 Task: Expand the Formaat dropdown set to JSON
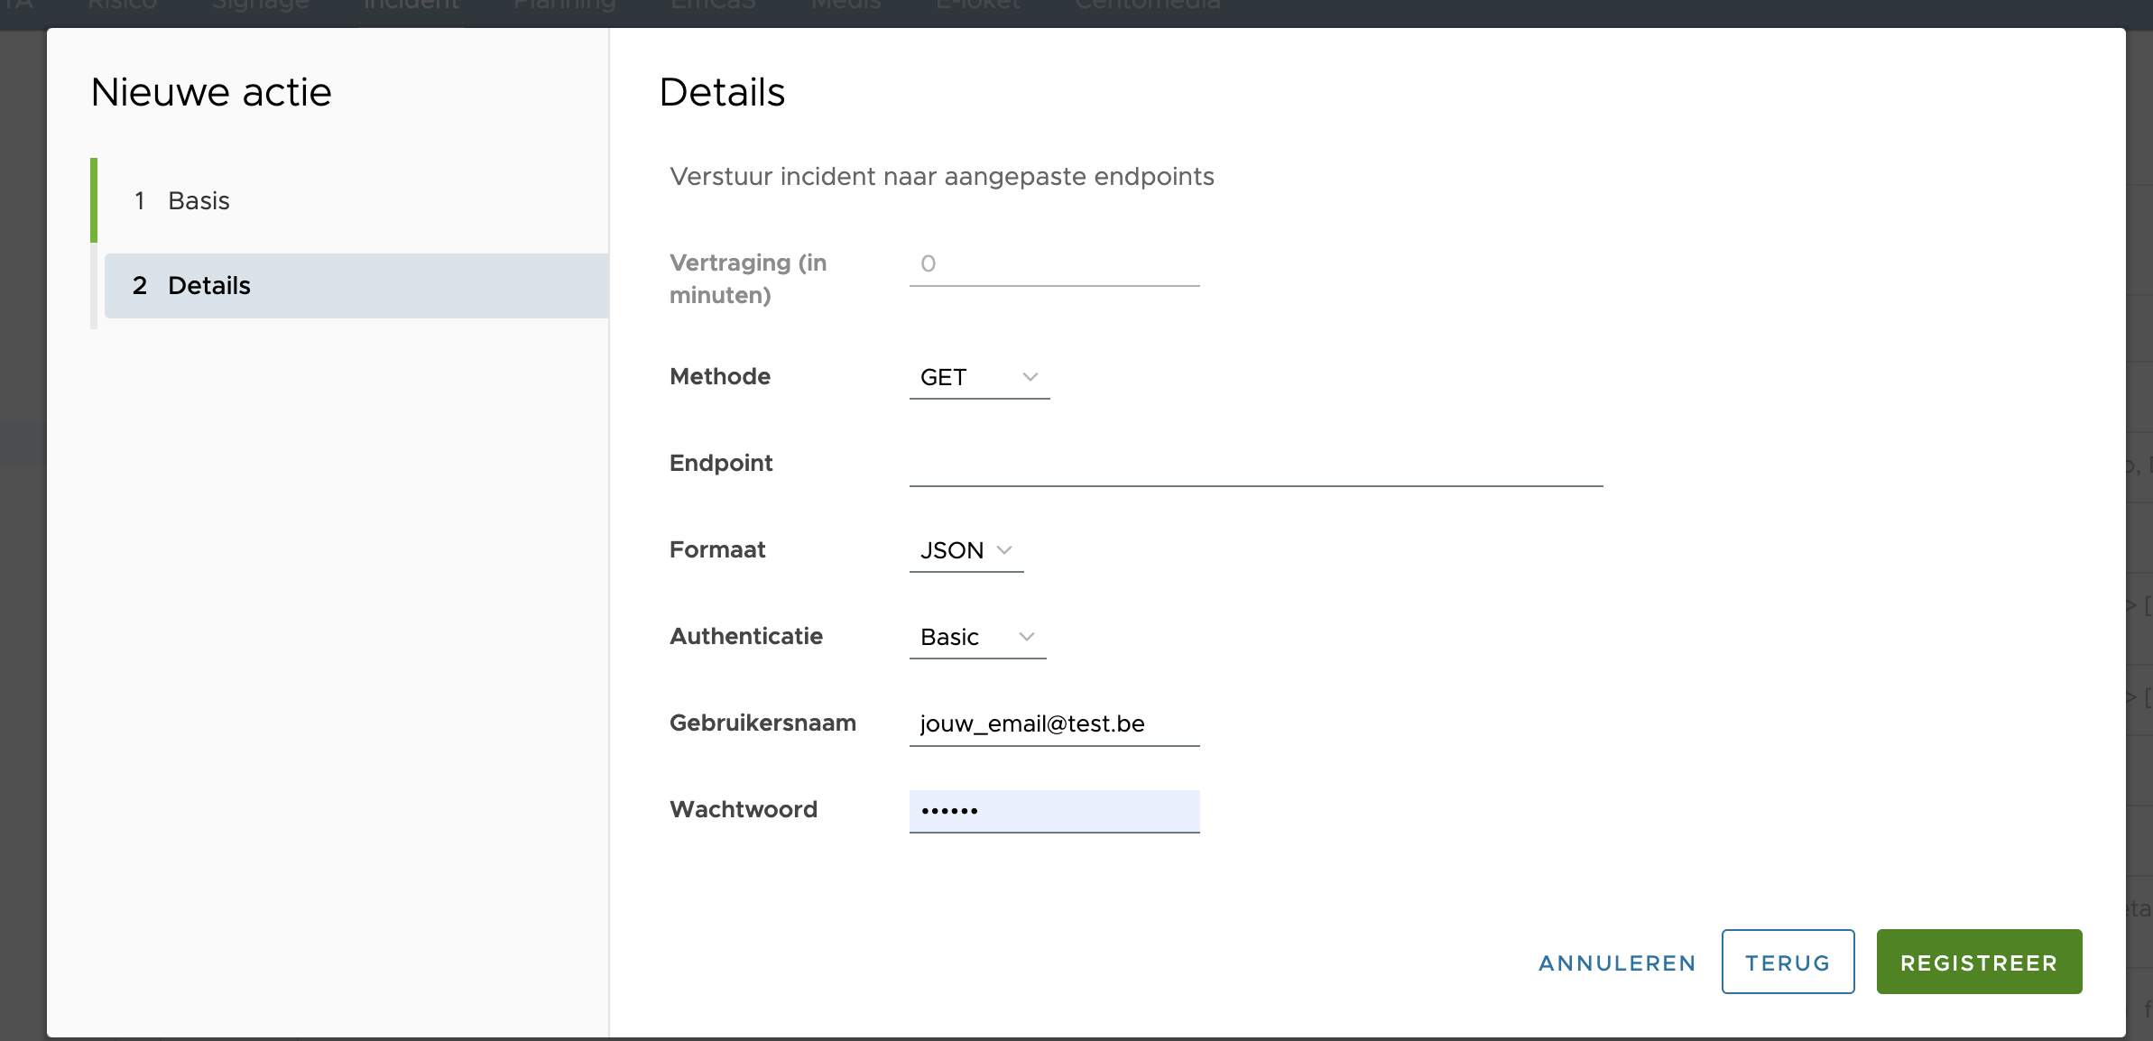coord(966,550)
